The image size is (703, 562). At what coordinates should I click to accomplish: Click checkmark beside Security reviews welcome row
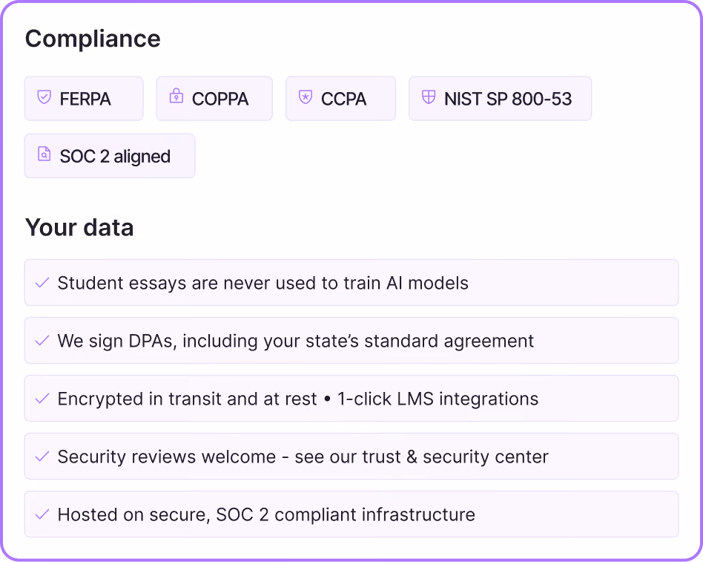[x=42, y=457]
